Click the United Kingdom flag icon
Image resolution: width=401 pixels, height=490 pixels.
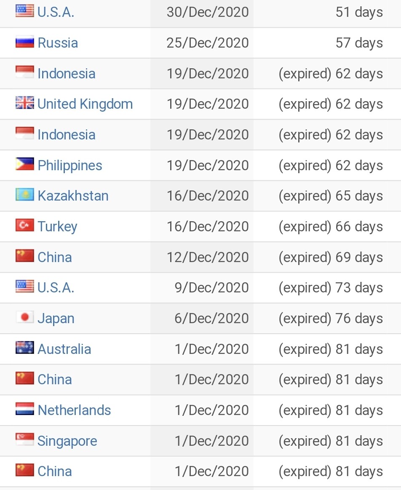tap(25, 102)
